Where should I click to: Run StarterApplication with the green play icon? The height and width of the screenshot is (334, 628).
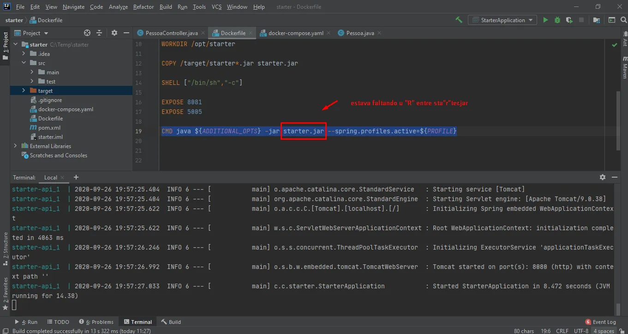point(545,20)
